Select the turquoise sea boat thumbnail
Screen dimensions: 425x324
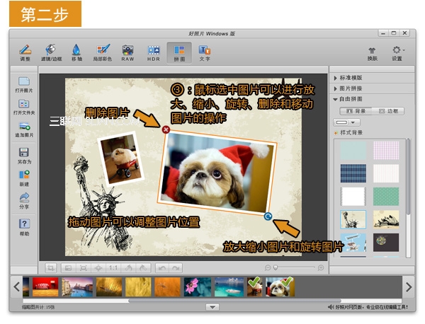(229, 287)
